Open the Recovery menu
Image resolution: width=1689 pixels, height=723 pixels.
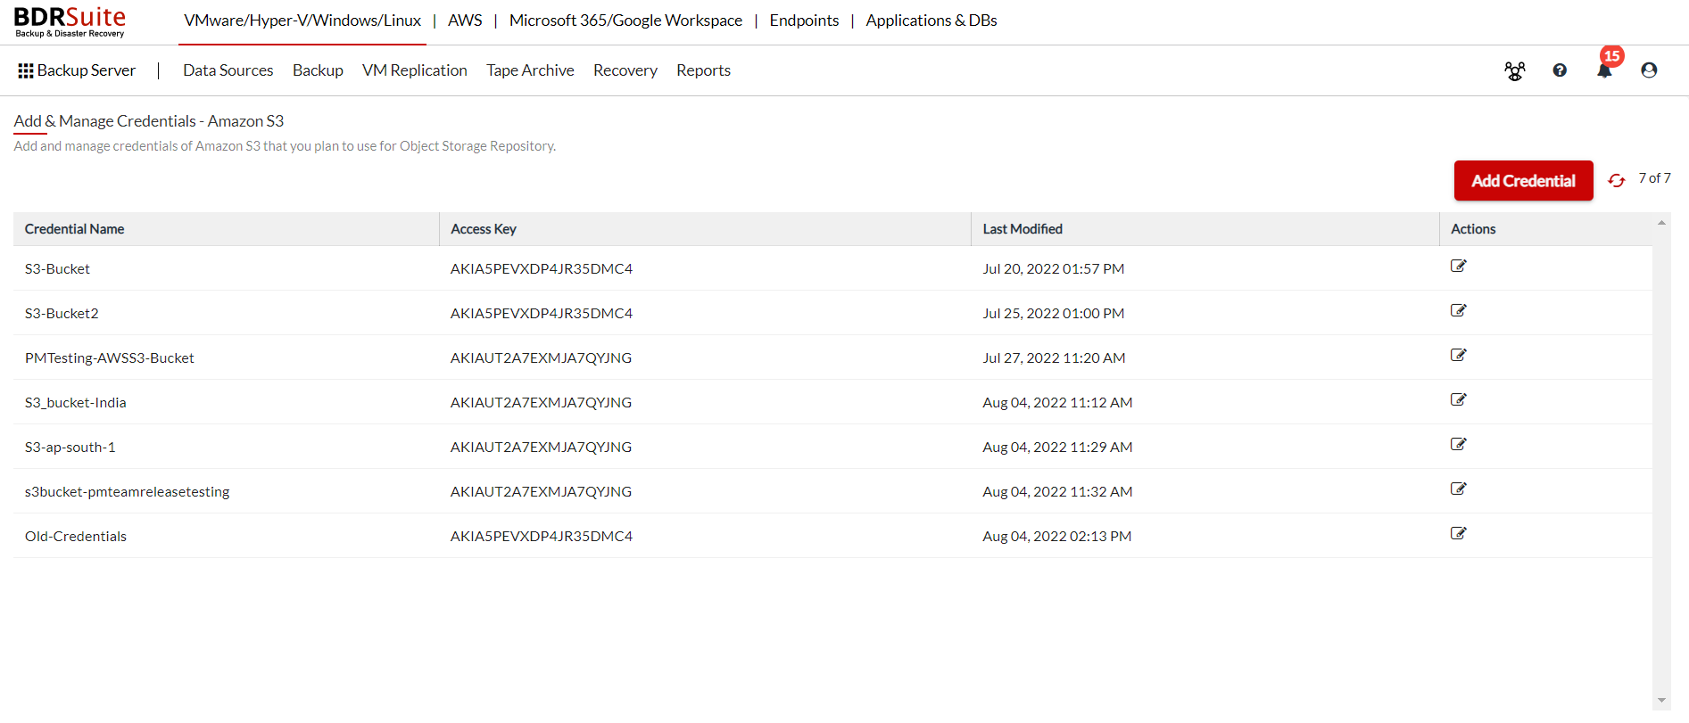[x=625, y=70]
